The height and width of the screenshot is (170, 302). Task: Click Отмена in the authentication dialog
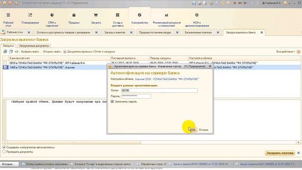203,130
